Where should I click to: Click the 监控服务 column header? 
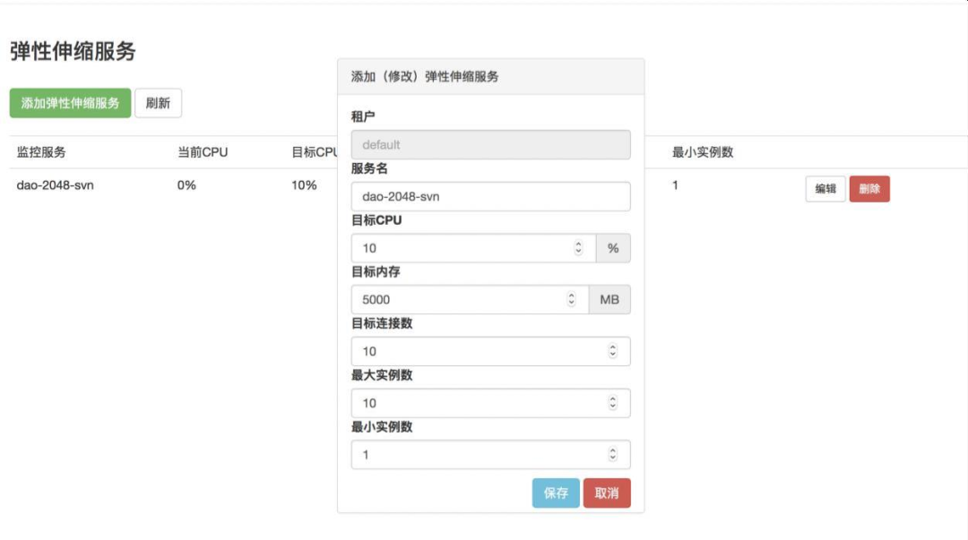[41, 152]
